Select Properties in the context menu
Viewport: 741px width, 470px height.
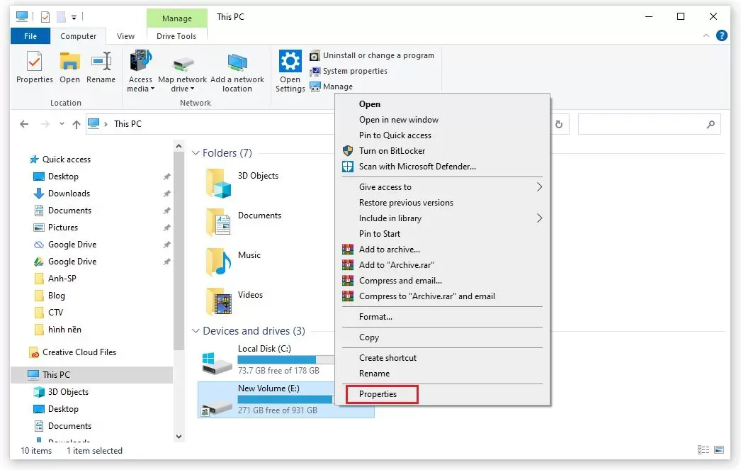pos(378,394)
